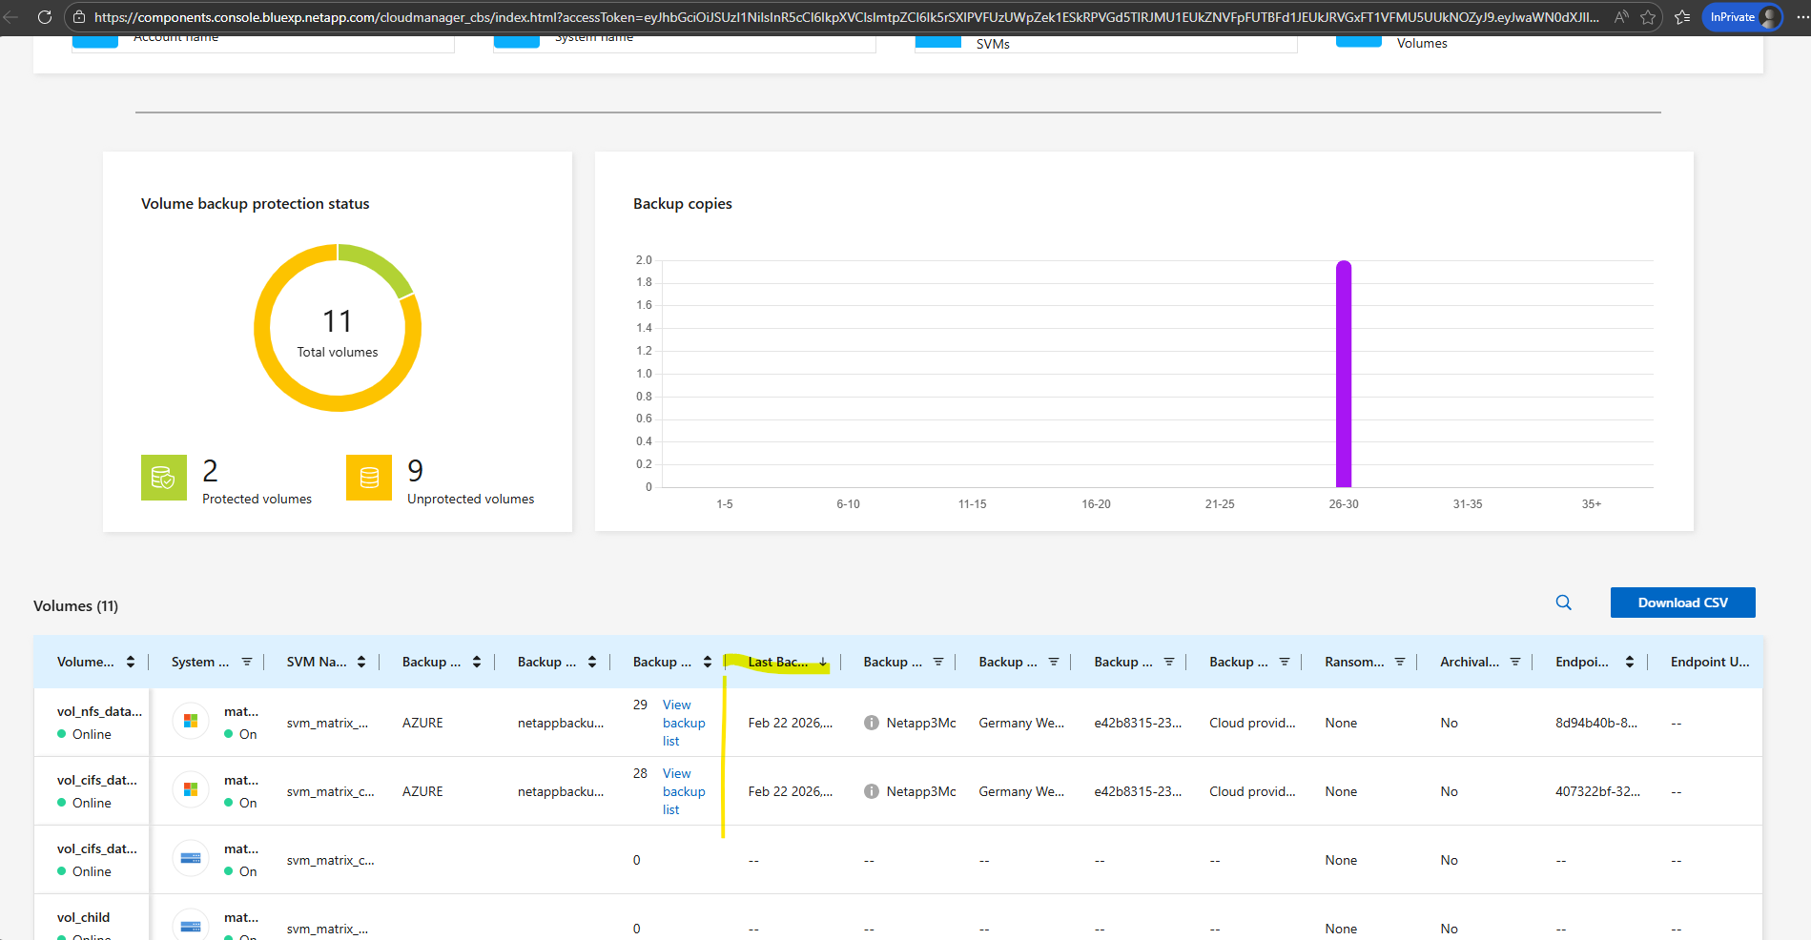This screenshot has width=1811, height=940.
Task: Click the info icon beside Netapp3Mc in first row
Action: coord(871,723)
